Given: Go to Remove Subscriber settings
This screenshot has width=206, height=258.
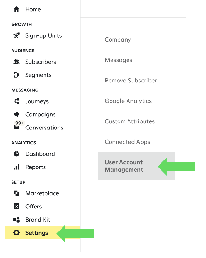Looking at the screenshot, I should 131,81.
